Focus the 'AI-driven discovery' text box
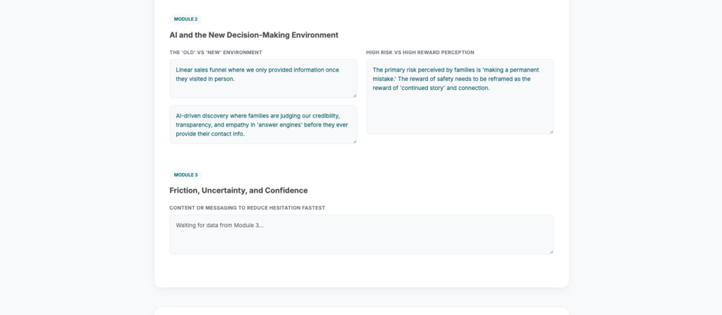Screen dimensions: 722x315 (263, 124)
